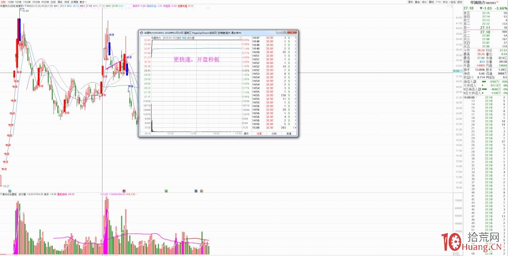Click the 叠加 overlay button
This screenshot has width=508, height=256.
417,2
